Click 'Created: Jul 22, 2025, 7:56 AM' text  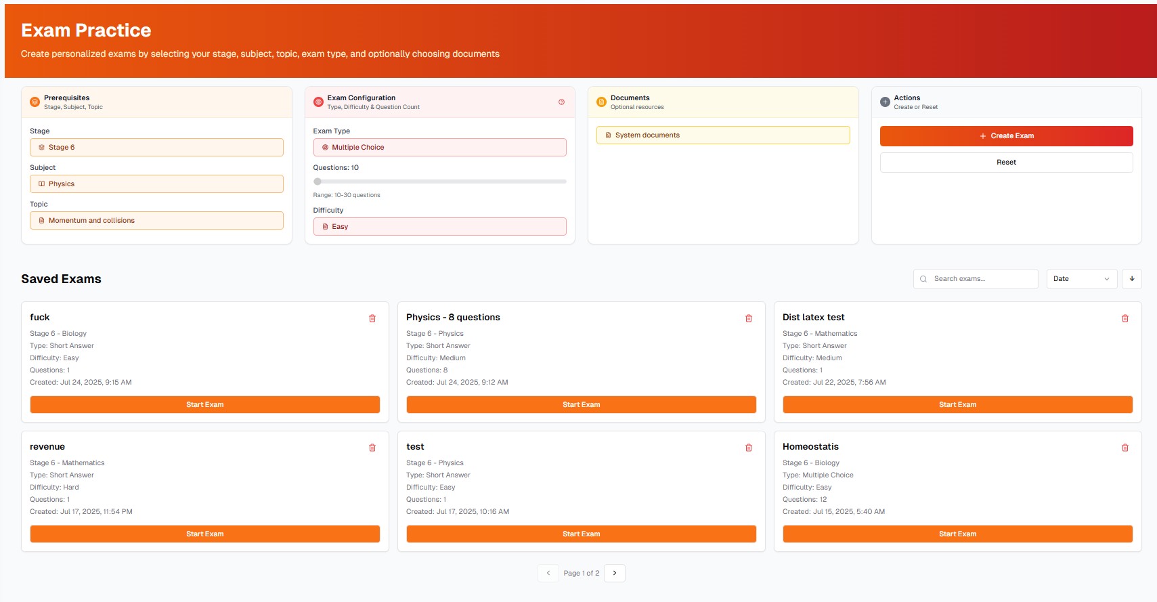click(834, 383)
